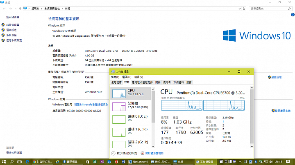Open the address bar history dropdown arrow
This screenshot has width=295, height=165.
[240, 9]
